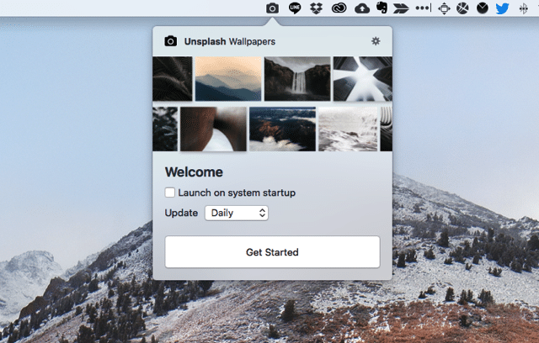Click the Unsplash camera menu bar icon
The image size is (539, 343).
(x=272, y=8)
